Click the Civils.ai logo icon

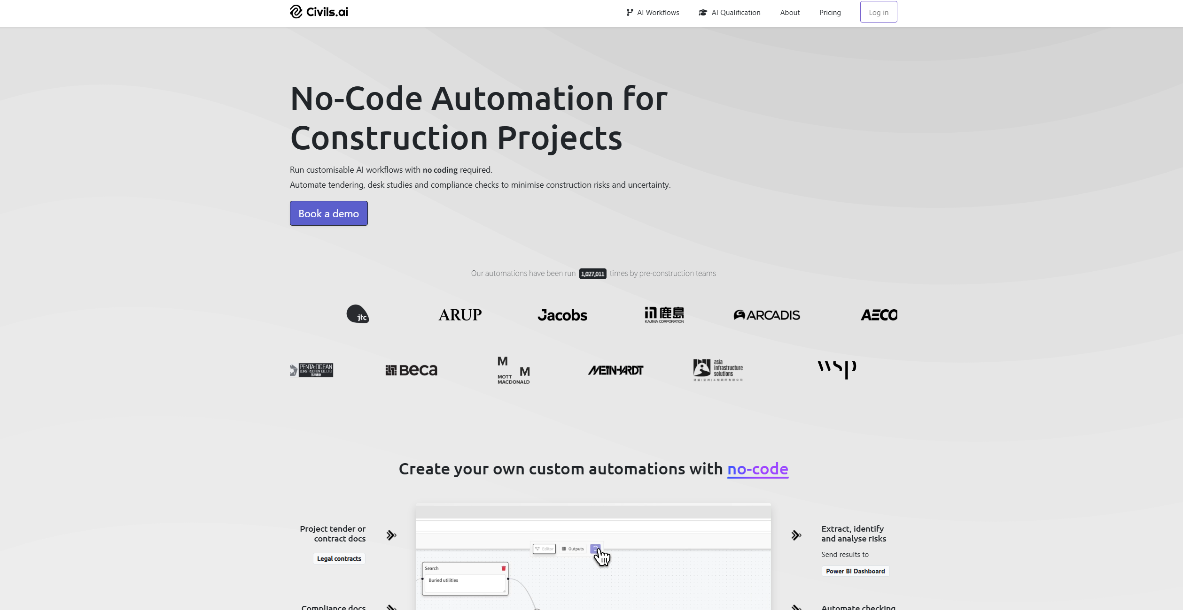click(296, 11)
